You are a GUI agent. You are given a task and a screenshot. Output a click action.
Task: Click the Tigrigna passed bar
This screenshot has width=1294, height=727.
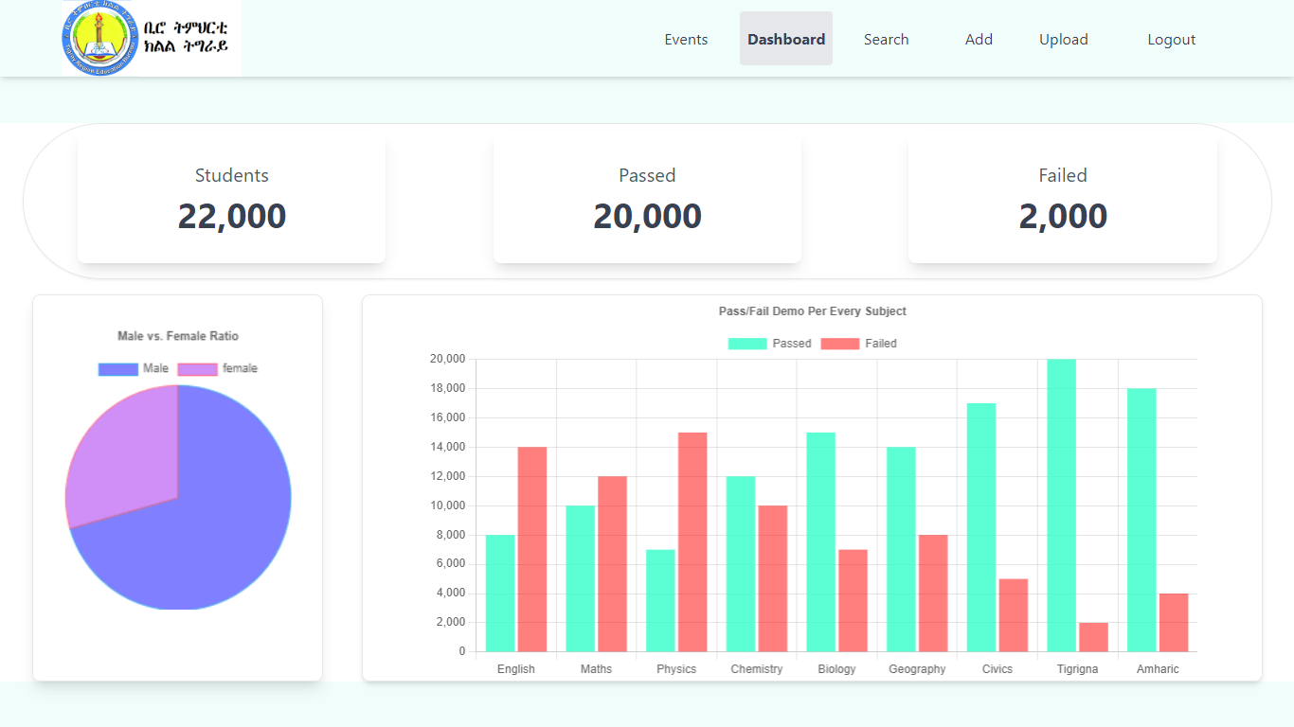(x=1061, y=505)
